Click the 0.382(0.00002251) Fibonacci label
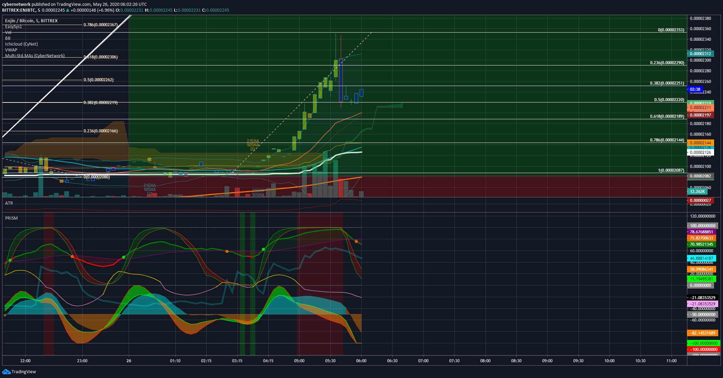This screenshot has height=378, width=723. tap(667, 83)
